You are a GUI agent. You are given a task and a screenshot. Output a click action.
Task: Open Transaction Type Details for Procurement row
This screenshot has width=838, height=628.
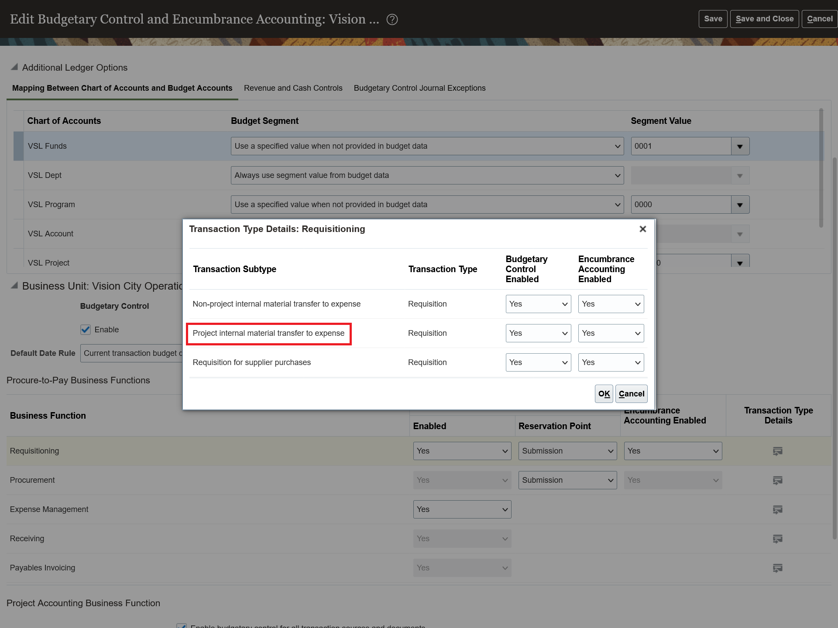[777, 480]
